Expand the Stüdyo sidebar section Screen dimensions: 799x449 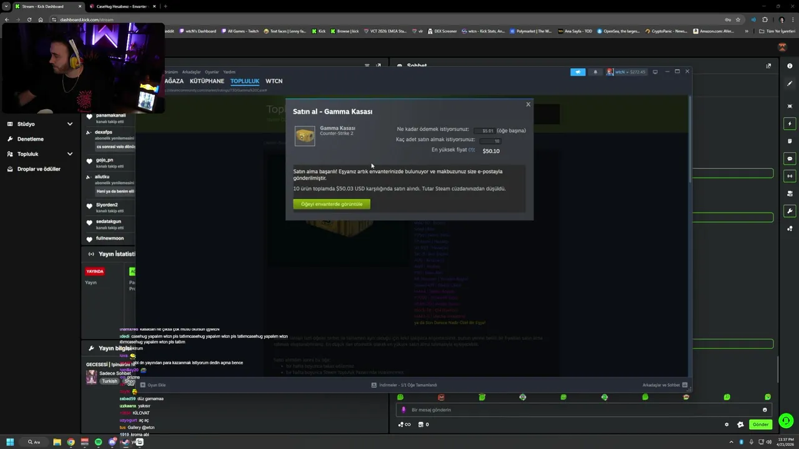click(x=41, y=124)
